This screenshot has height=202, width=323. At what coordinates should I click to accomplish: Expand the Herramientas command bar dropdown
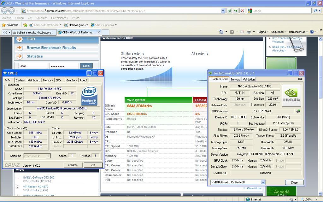pyautogui.click(x=298, y=32)
